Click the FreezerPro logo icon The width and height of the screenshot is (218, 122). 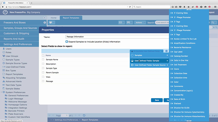tap(5, 12)
